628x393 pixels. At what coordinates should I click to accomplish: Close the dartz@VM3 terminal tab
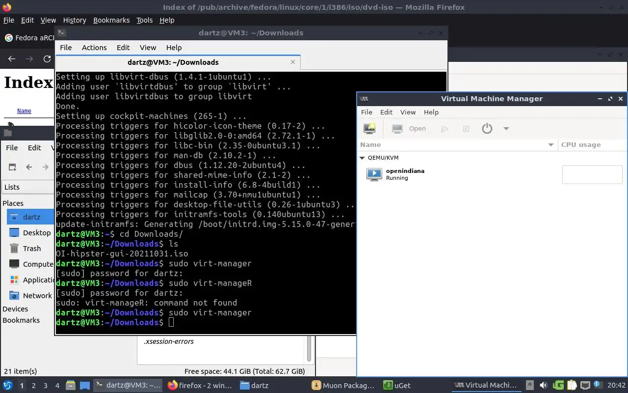pos(293,62)
